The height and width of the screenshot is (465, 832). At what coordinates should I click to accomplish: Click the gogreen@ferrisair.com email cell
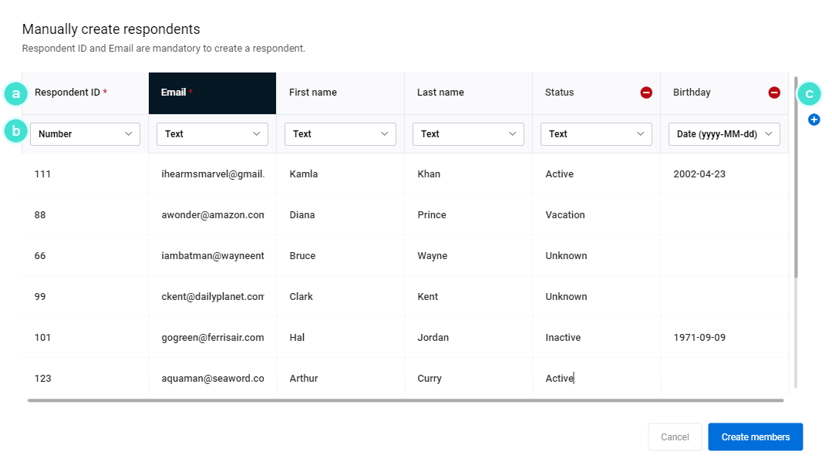tap(212, 337)
